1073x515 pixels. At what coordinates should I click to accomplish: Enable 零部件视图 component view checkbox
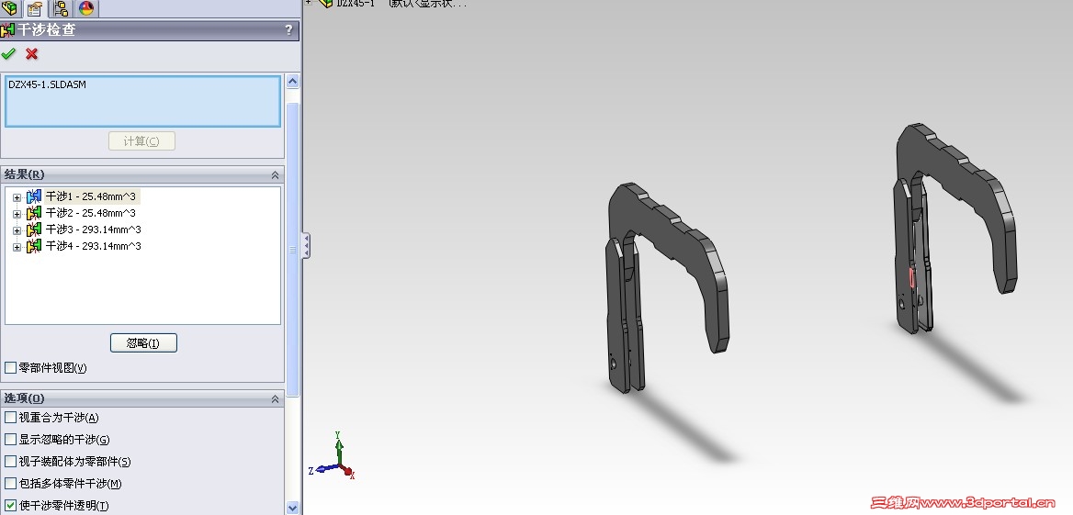pos(10,368)
